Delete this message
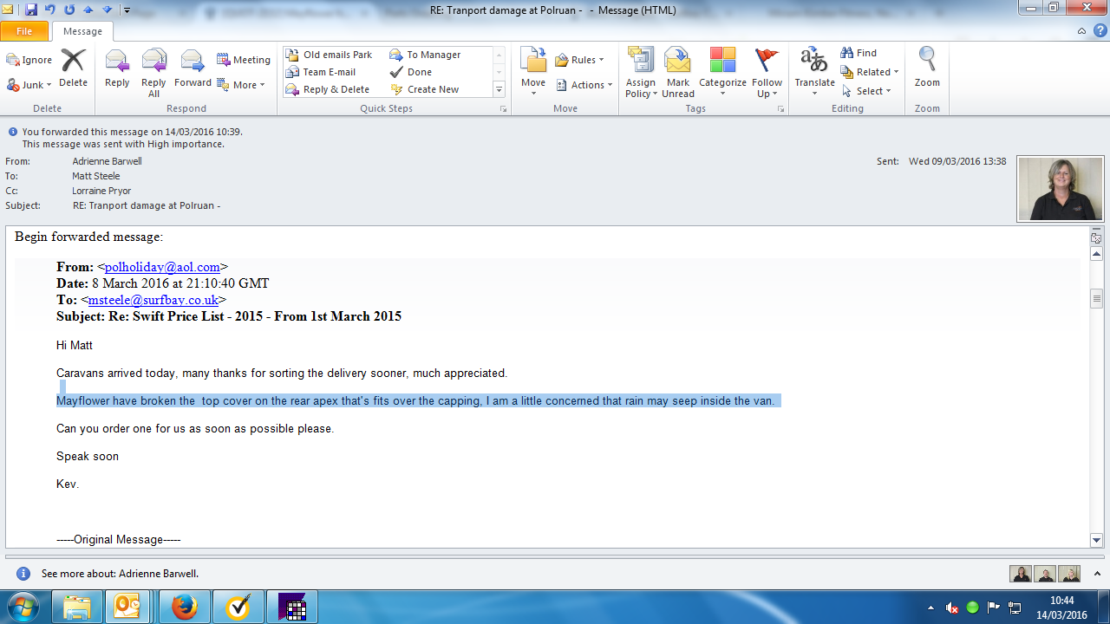This screenshot has height=624, width=1110. pyautogui.click(x=73, y=68)
